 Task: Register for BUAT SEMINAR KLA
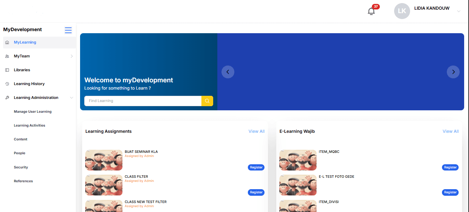256,167
